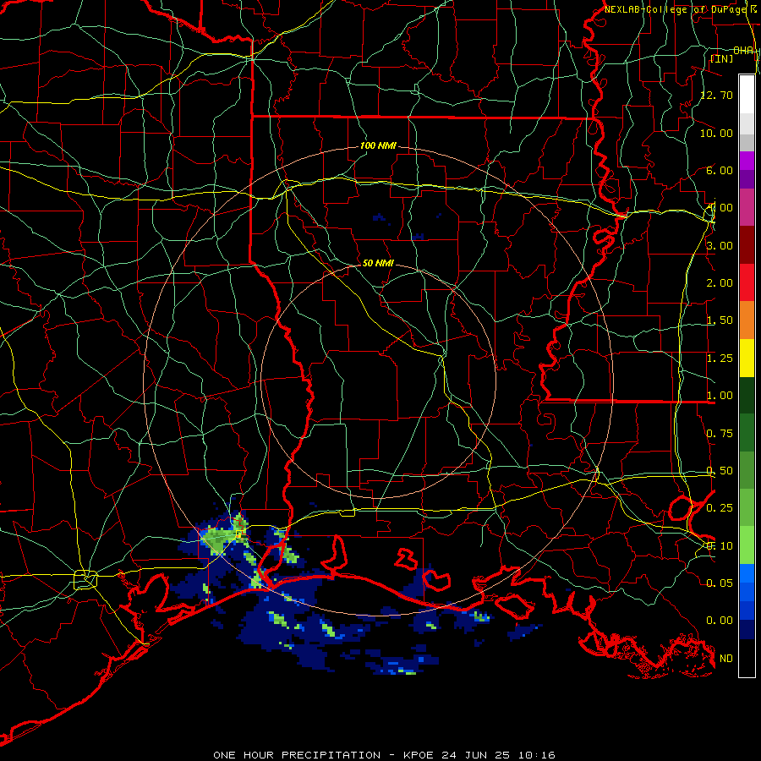The width and height of the screenshot is (761, 761).
Task: Click the 50 NMI range ring label
Action: 378,263
